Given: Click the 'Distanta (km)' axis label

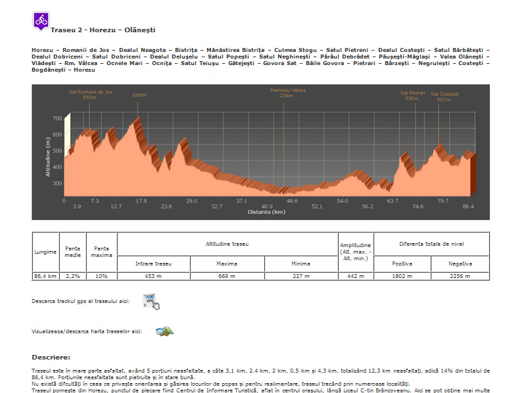Looking at the screenshot, I should [x=266, y=212].
